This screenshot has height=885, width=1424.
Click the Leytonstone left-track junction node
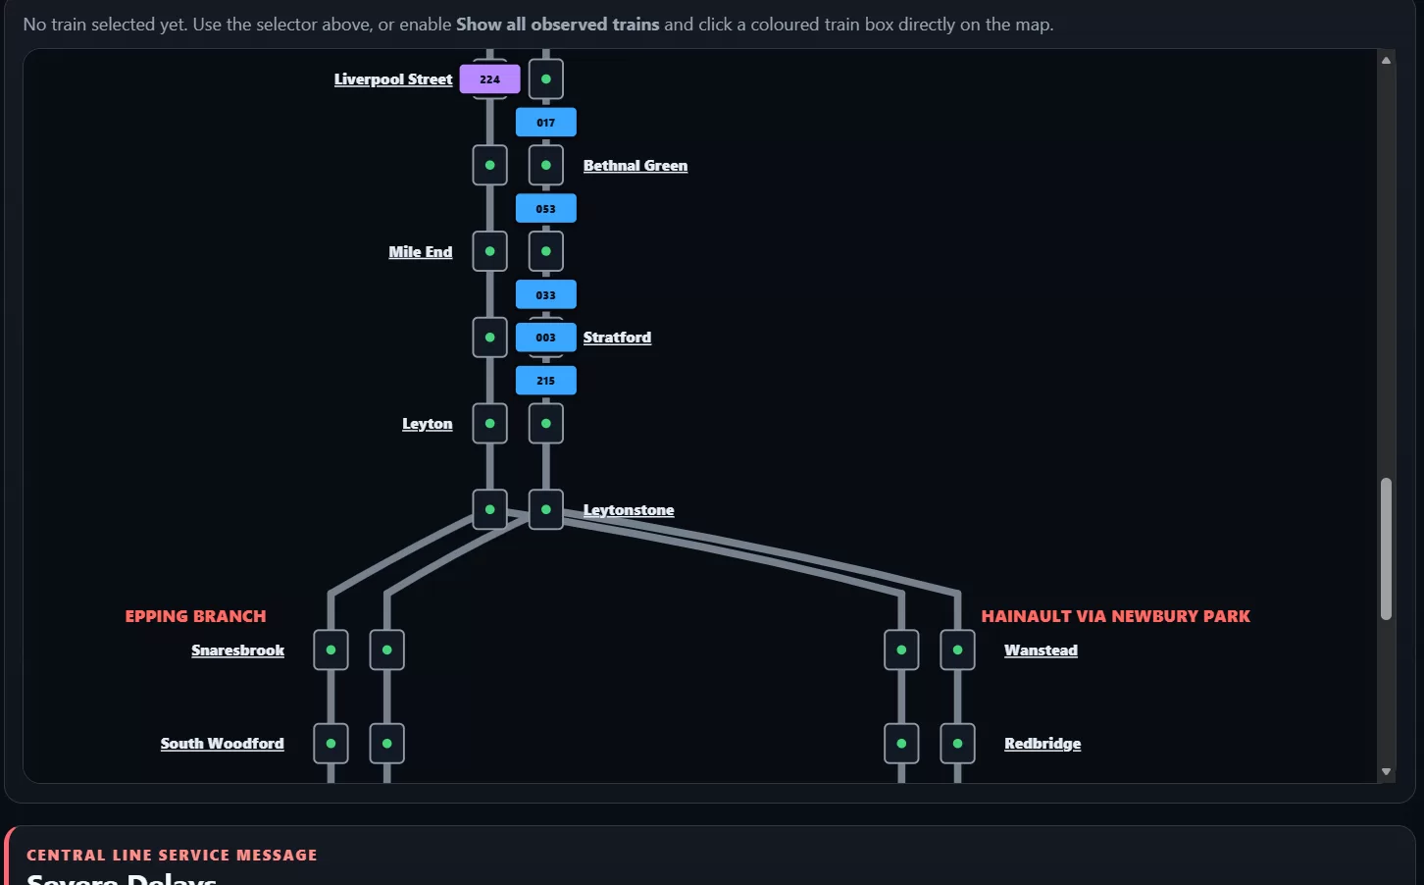(490, 510)
